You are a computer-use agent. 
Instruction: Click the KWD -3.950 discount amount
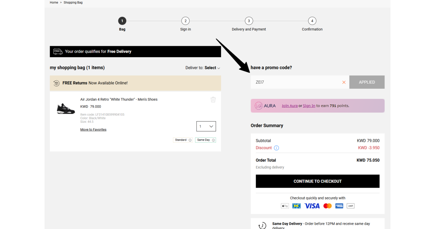(x=369, y=148)
